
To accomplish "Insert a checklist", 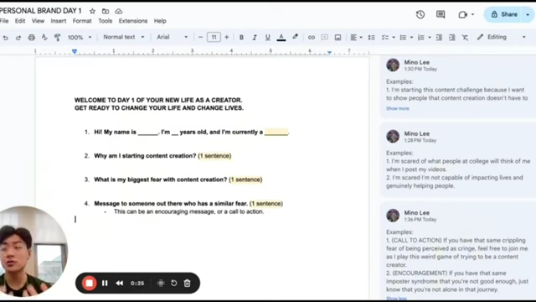I will point(385,37).
